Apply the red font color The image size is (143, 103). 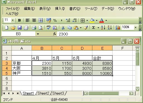point(102,20)
